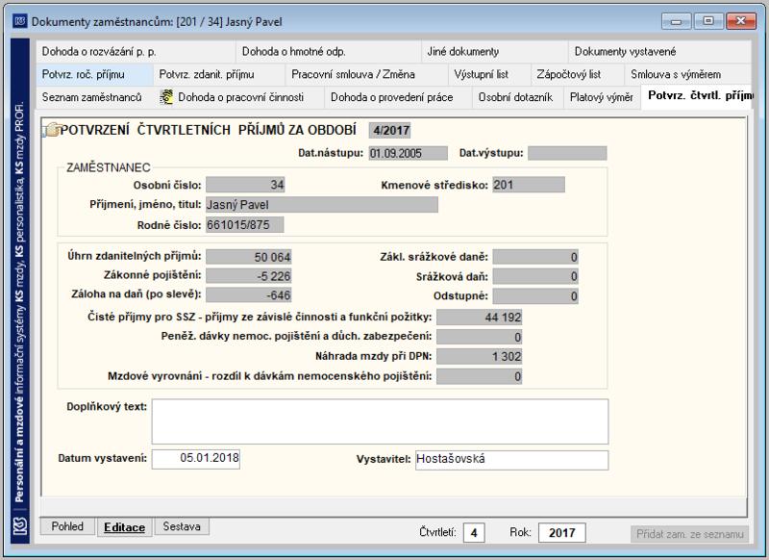769x560 pixels.
Task: Open the Dohoda o provedení práce tab
Action: coord(398,97)
